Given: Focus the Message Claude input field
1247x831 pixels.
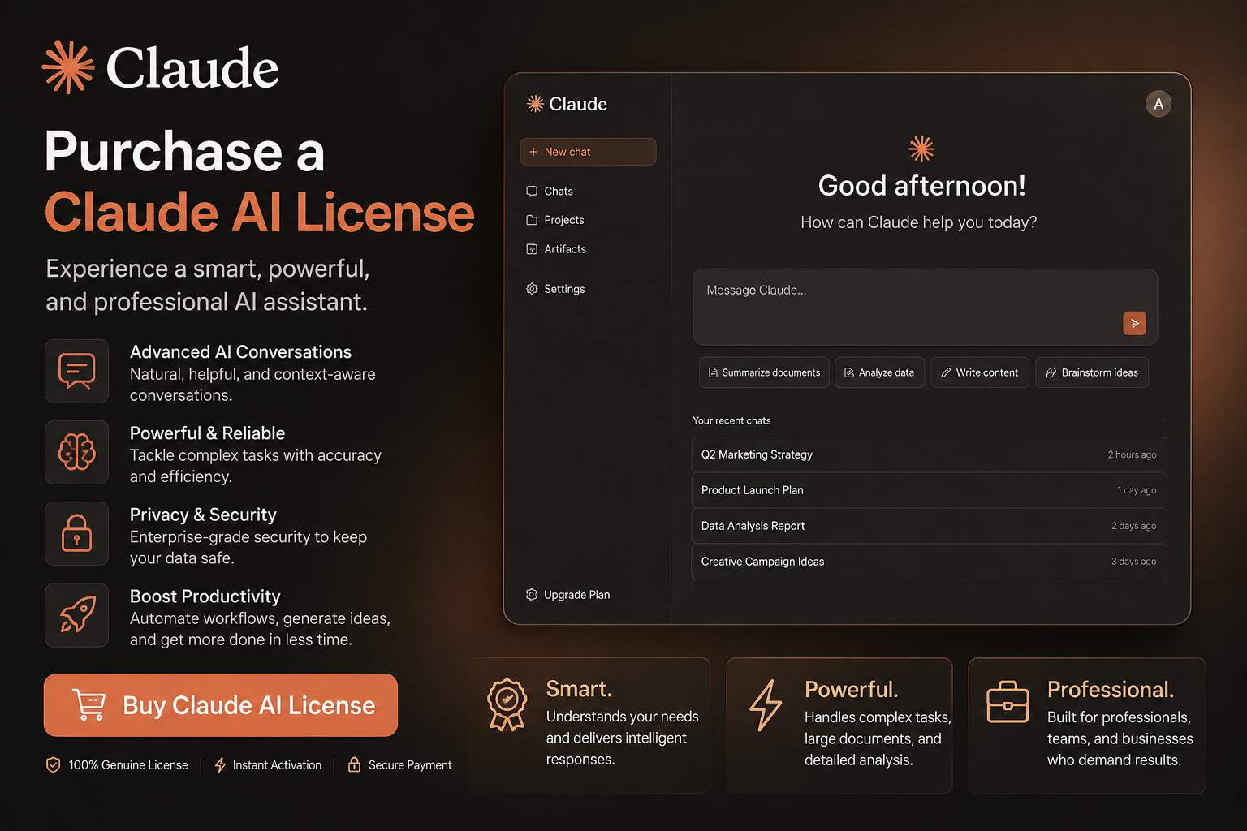Looking at the screenshot, I should click(926, 307).
